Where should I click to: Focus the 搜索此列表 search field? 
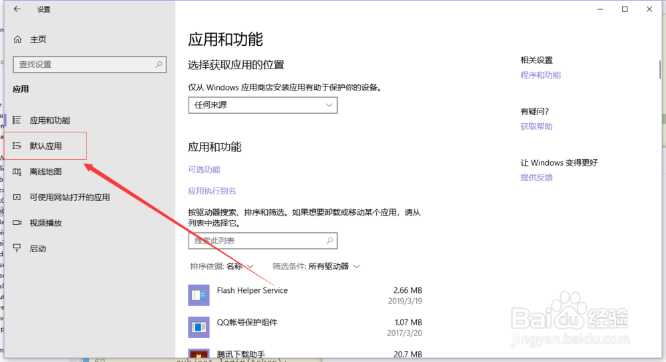tap(263, 241)
